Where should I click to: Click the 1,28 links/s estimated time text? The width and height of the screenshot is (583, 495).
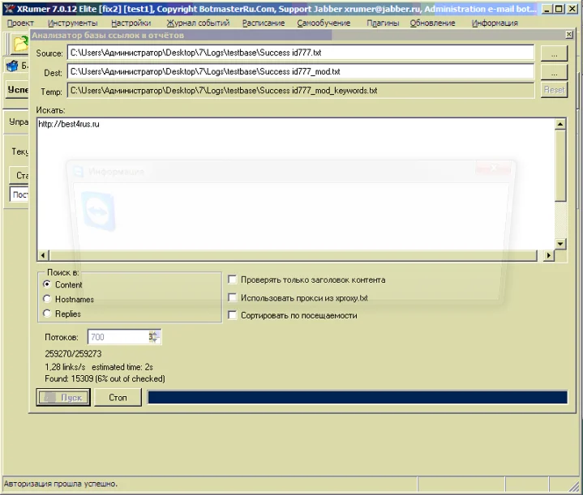[99, 367]
